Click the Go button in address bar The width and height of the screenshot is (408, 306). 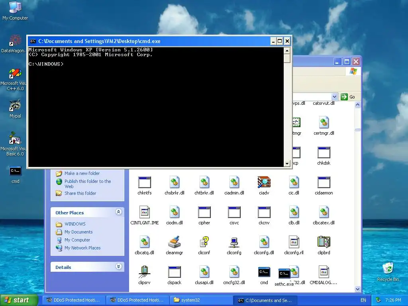[x=348, y=97]
